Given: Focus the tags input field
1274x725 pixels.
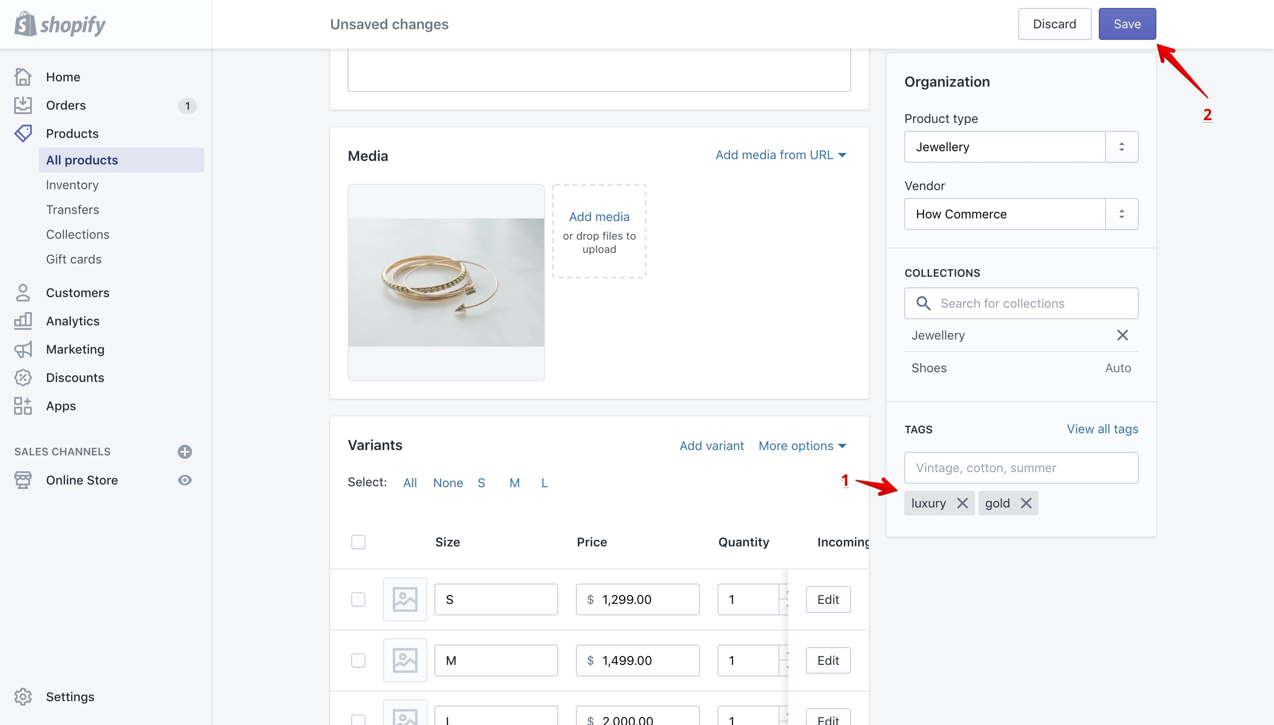Looking at the screenshot, I should [x=1021, y=468].
